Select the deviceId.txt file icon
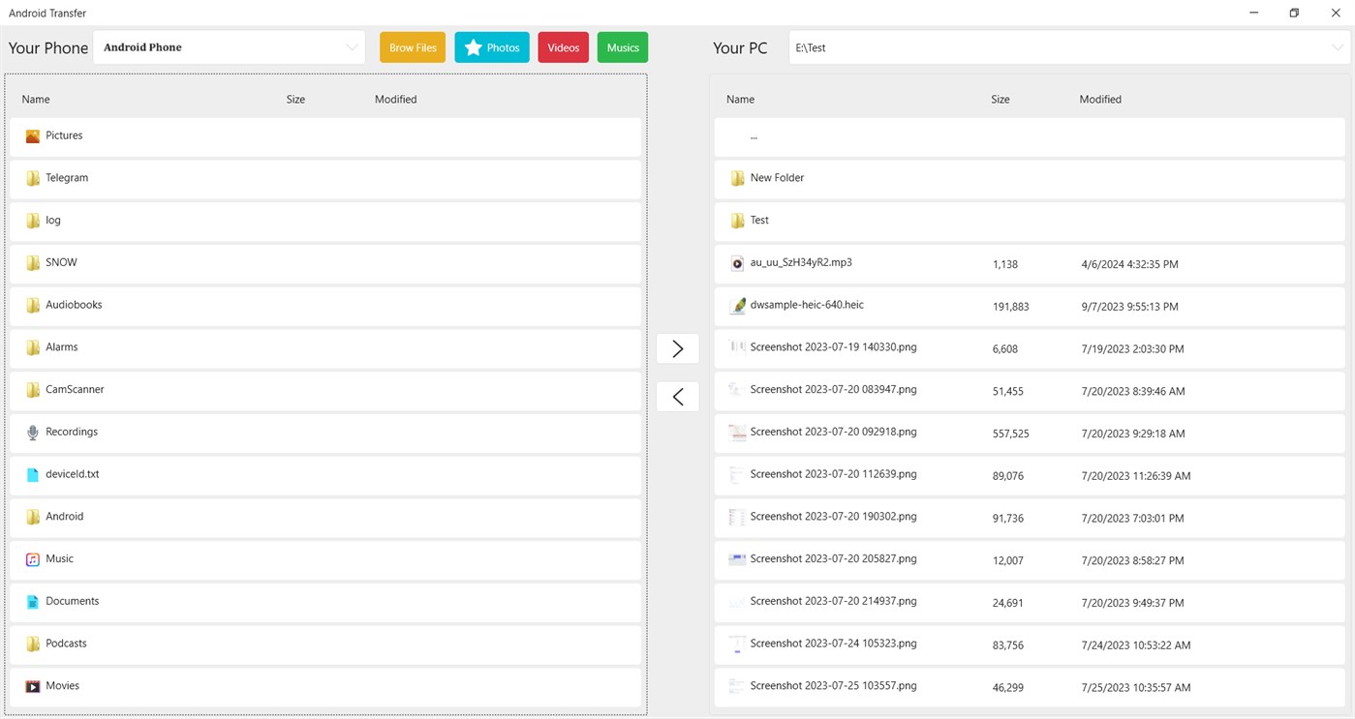 33,475
